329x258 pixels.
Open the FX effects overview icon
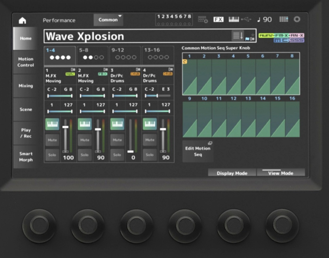click(x=218, y=19)
